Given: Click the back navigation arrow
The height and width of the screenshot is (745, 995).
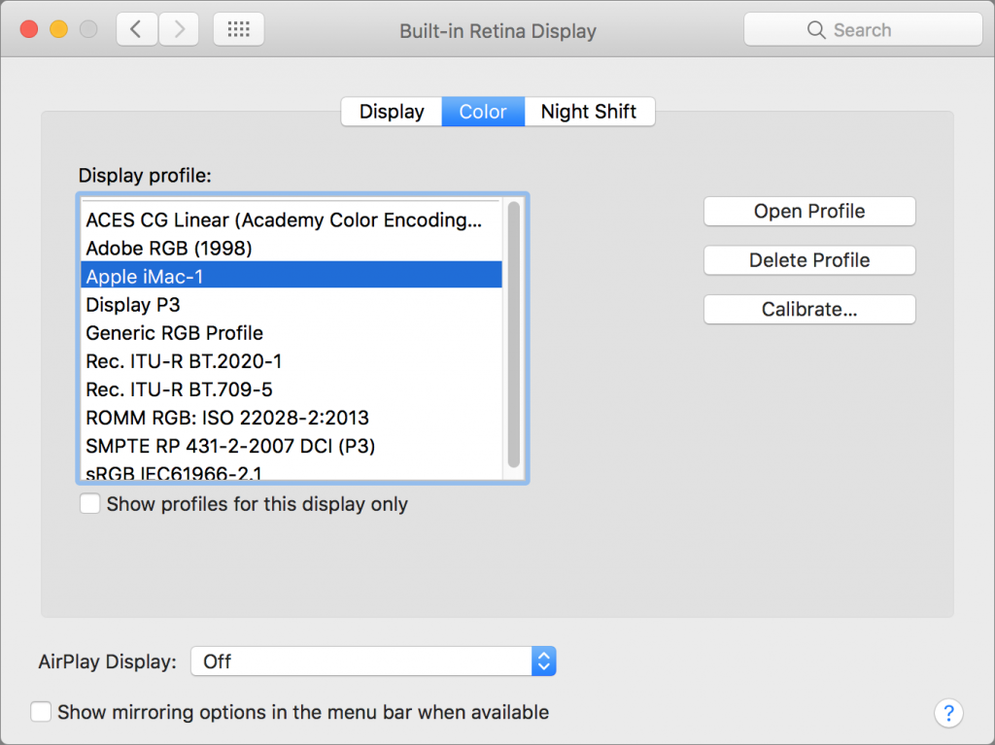Looking at the screenshot, I should [137, 29].
